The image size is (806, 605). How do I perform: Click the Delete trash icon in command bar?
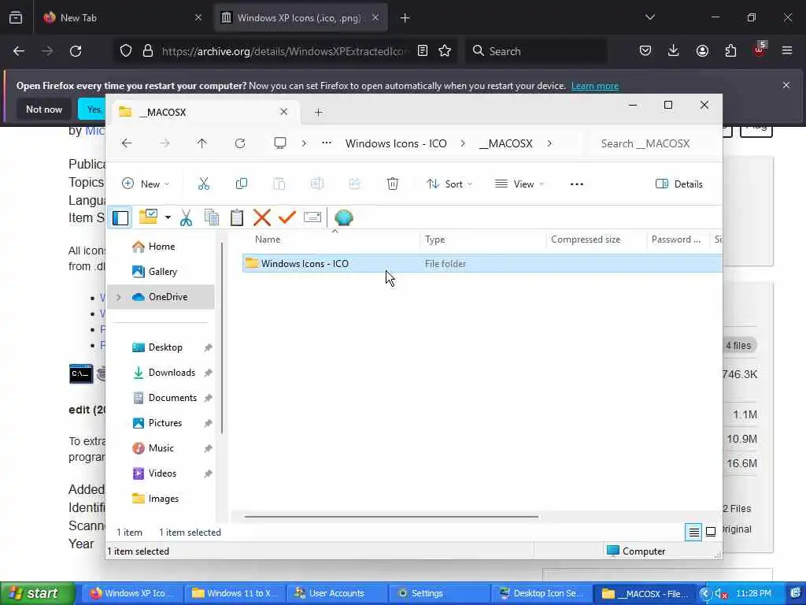pyautogui.click(x=392, y=184)
